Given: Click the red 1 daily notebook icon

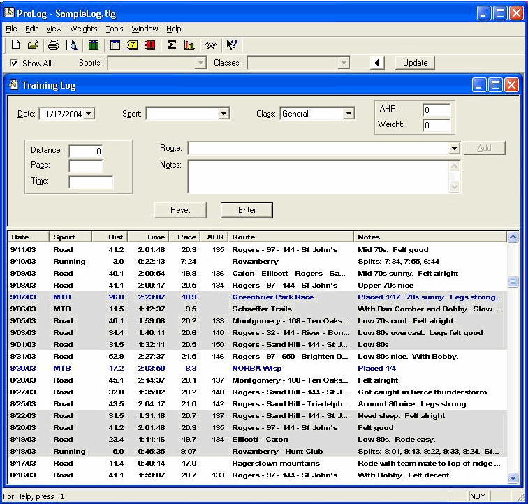Looking at the screenshot, I should click(x=150, y=45).
